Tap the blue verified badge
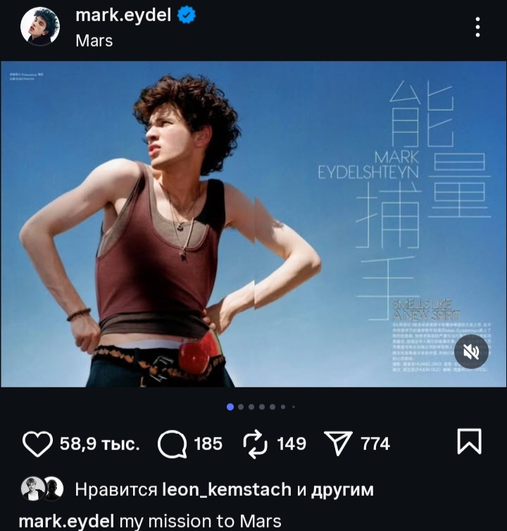This screenshot has width=507, height=531. tap(187, 15)
